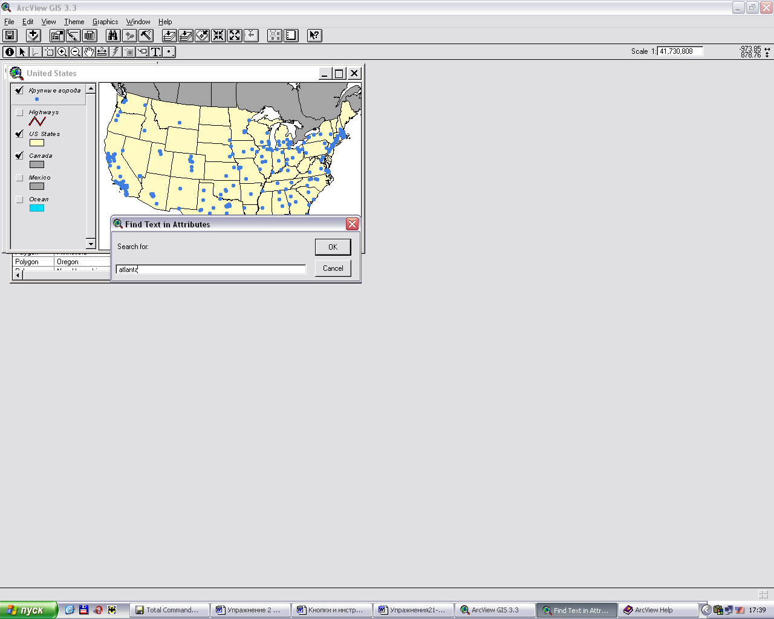Image resolution: width=774 pixels, height=619 pixels.
Task: Close the Find Text in Attributes dialog
Action: coord(352,224)
